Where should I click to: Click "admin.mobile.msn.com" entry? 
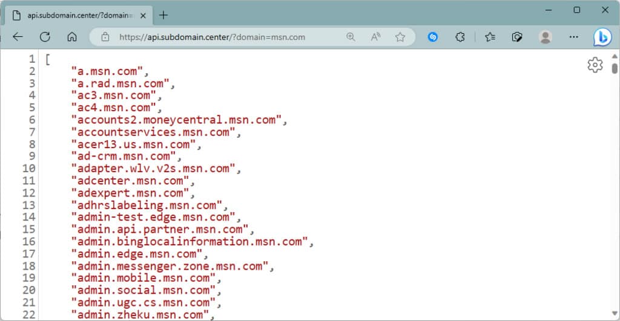[143, 278]
